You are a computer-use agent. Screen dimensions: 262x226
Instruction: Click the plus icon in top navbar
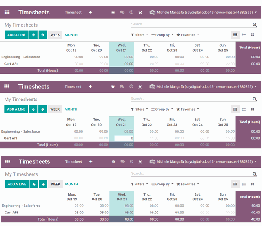(91, 13)
